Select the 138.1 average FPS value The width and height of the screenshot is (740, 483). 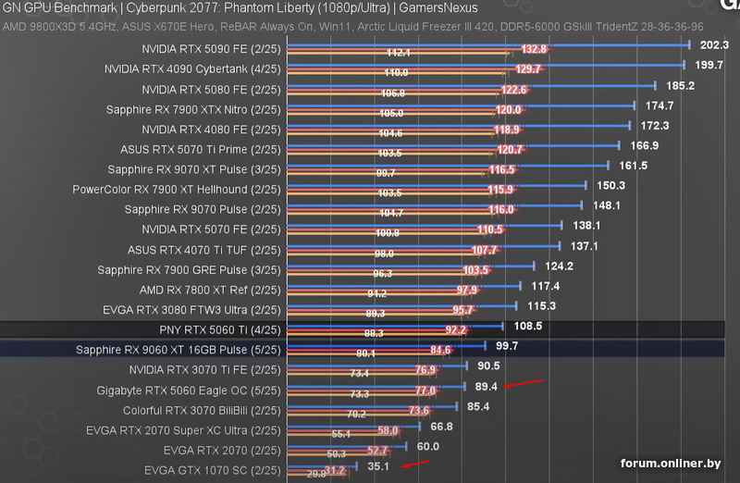[586, 226]
